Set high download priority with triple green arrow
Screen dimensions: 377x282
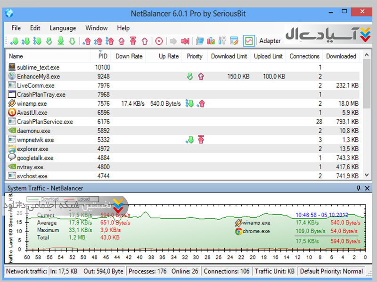tap(37, 41)
